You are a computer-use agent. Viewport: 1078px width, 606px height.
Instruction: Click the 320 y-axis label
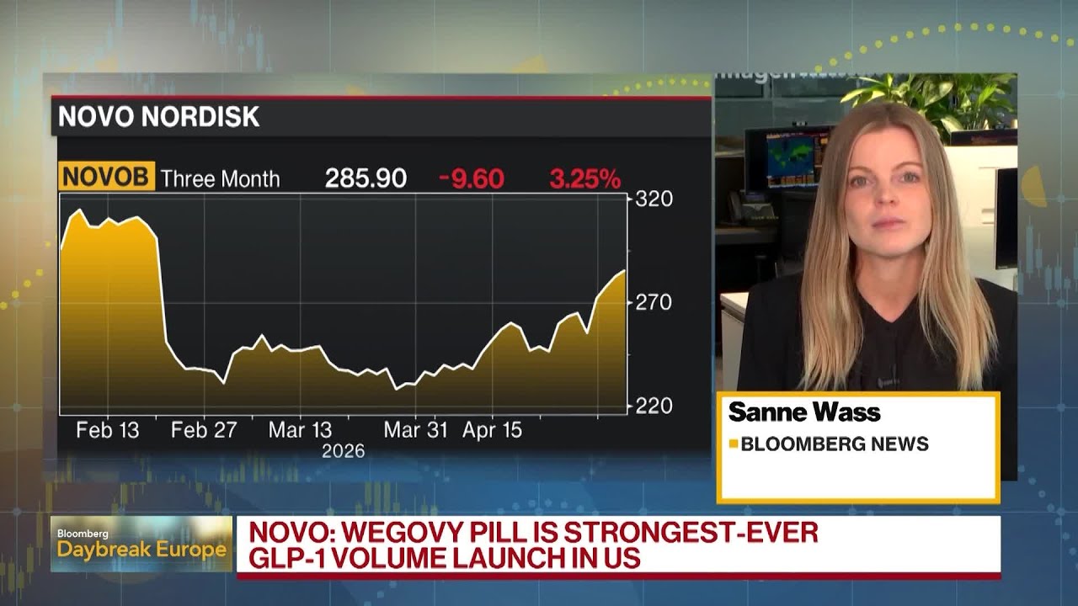[654, 199]
